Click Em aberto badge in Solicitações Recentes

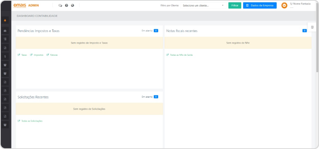(156, 97)
